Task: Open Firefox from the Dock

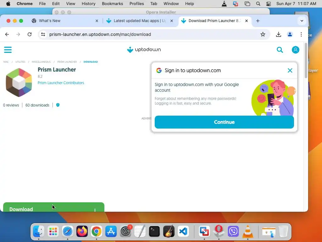Action: click(82, 232)
